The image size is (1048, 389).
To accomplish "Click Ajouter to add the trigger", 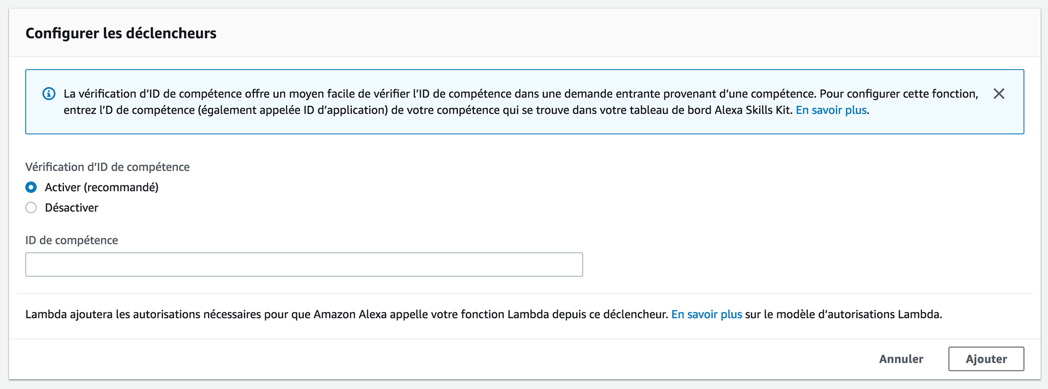I will pyautogui.click(x=986, y=359).
